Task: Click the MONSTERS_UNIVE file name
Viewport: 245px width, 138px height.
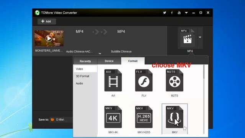Action: tap(49, 51)
